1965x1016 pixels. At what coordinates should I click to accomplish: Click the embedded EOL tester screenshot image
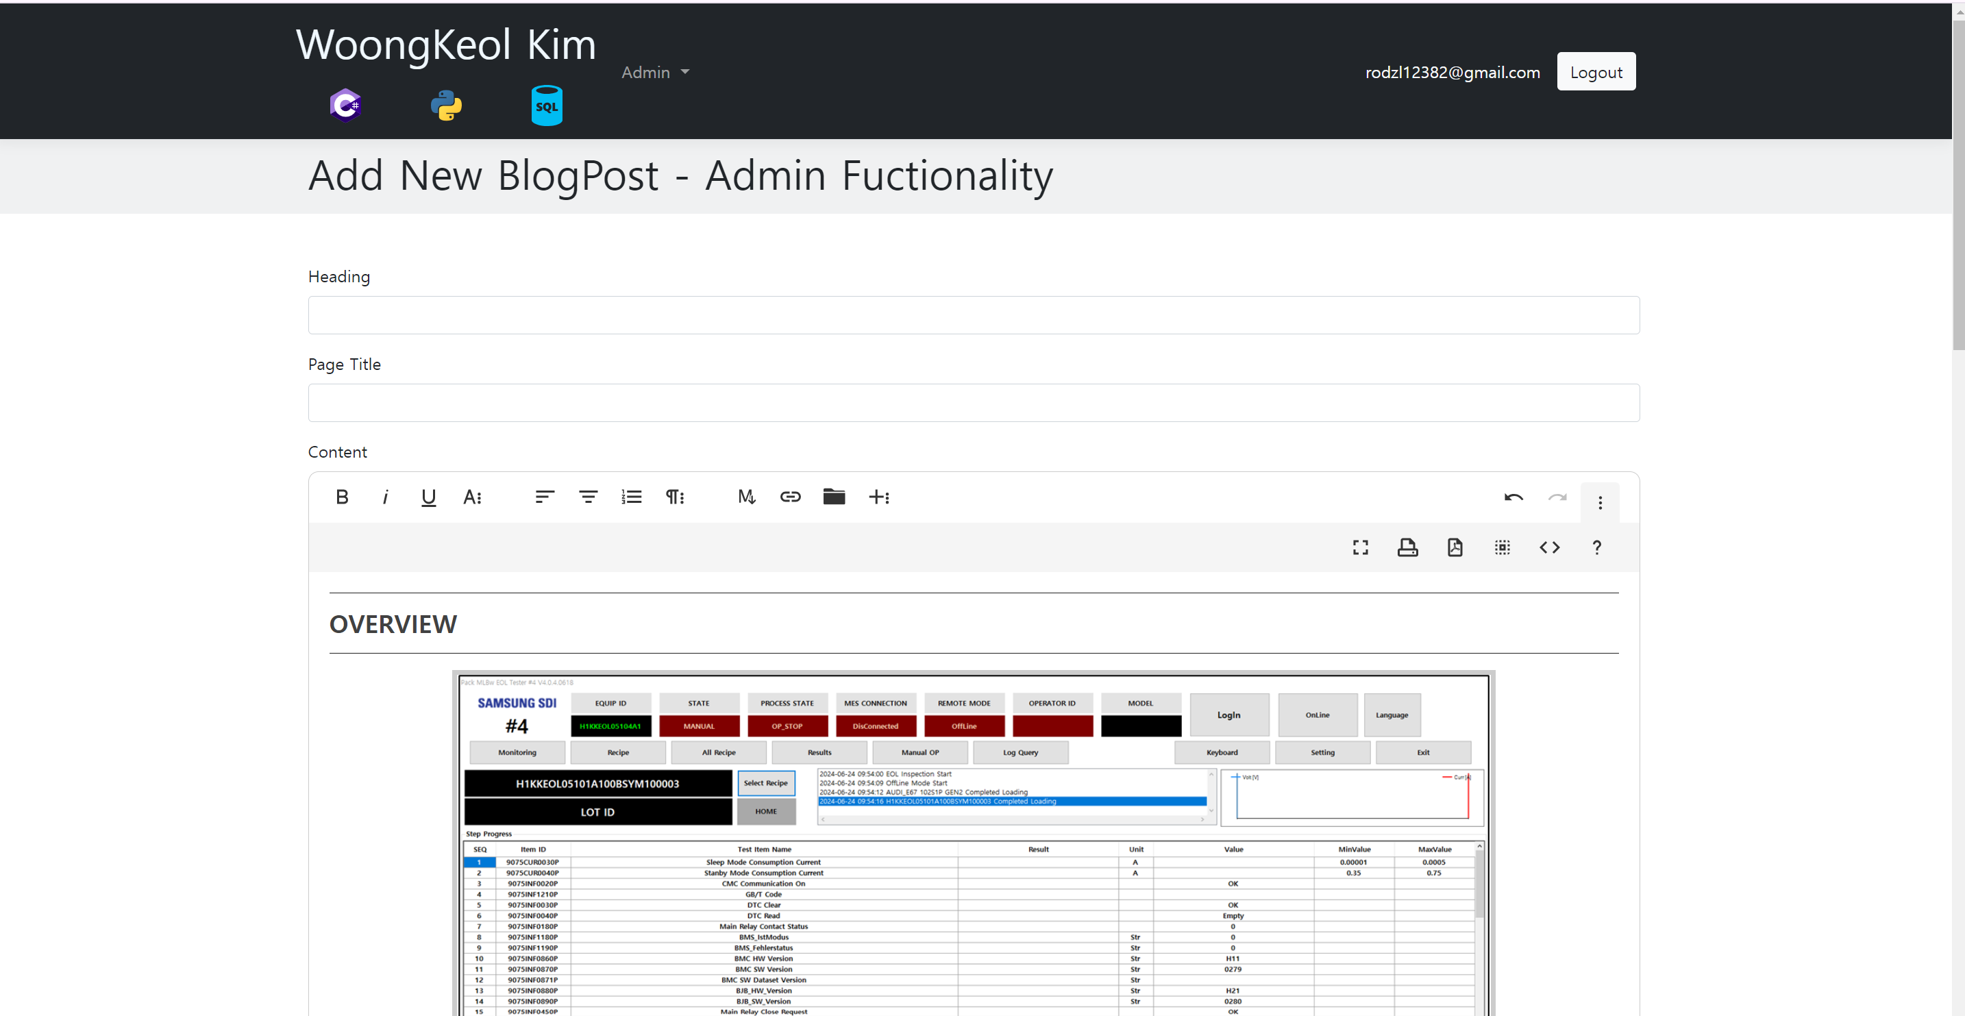click(974, 843)
